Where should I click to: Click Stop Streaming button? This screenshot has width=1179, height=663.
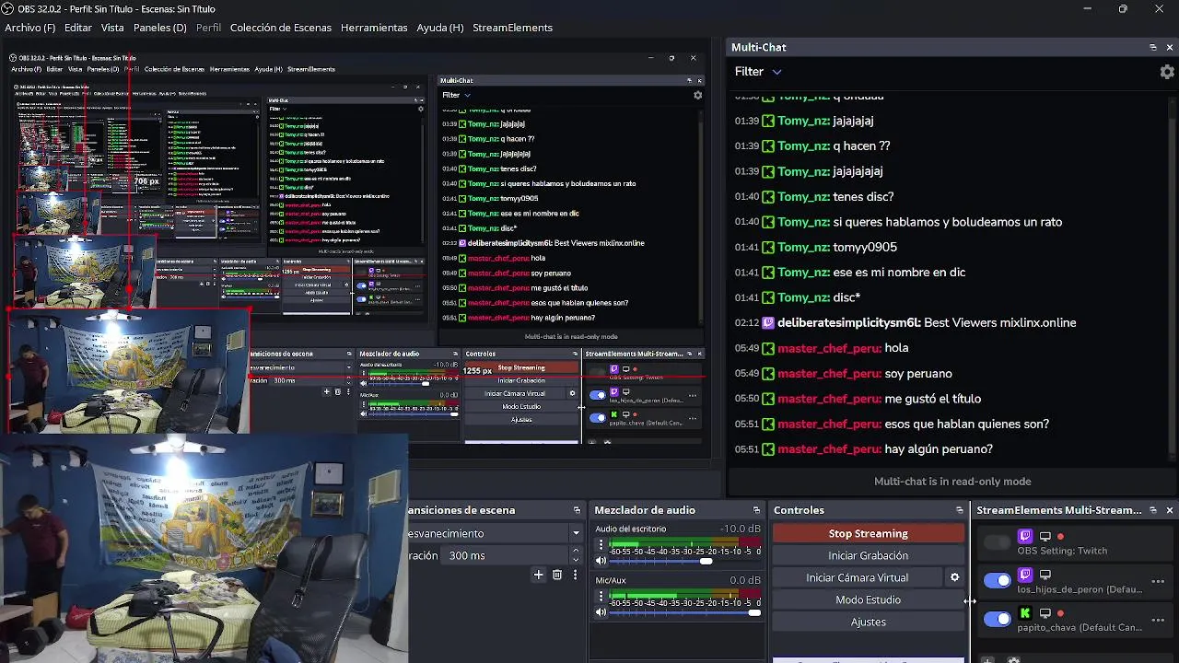point(868,533)
